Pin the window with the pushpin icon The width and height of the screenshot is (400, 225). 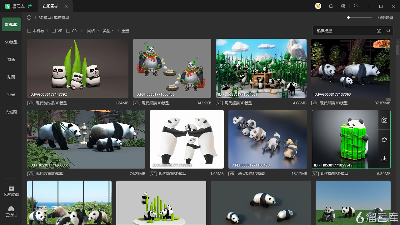coord(356,6)
